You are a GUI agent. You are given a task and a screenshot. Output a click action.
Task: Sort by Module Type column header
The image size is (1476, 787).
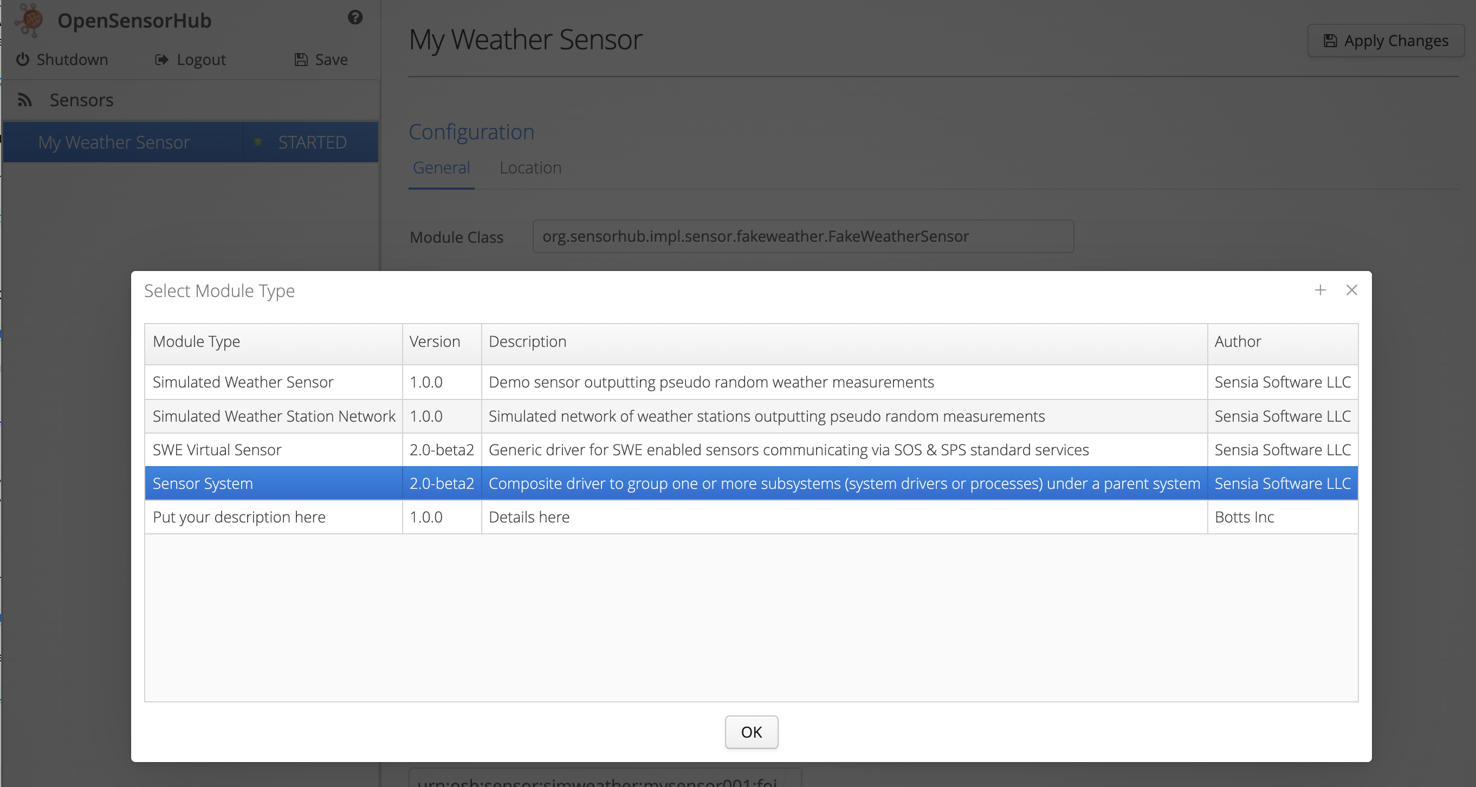pyautogui.click(x=197, y=341)
